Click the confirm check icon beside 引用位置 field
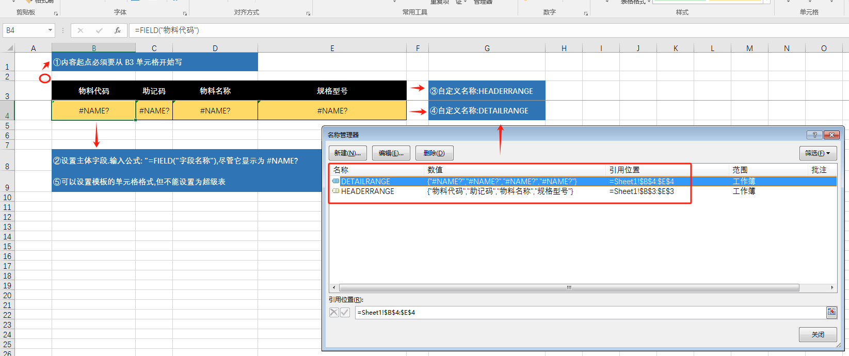Screen dimensions: 849x356 (345, 312)
